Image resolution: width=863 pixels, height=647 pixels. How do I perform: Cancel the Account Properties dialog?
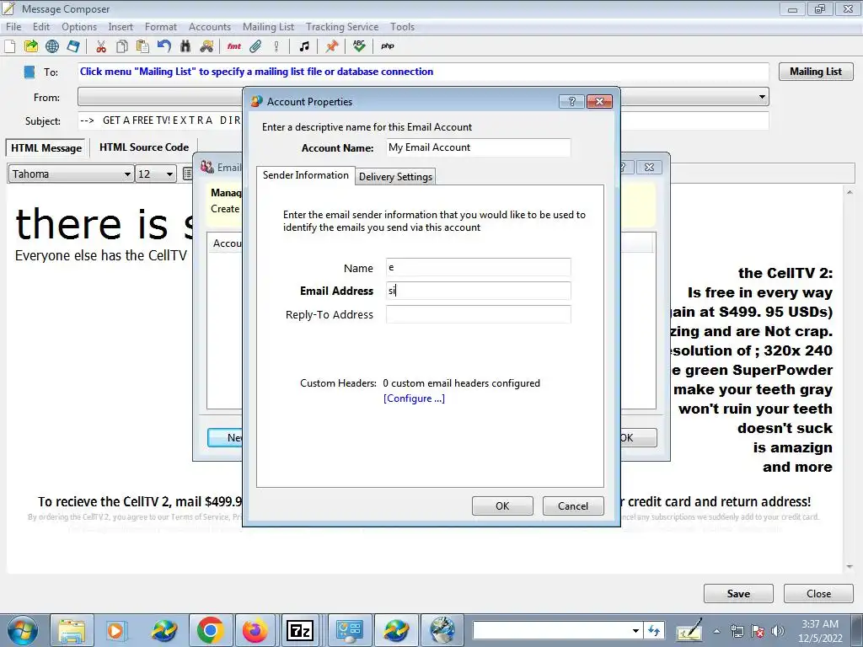pyautogui.click(x=573, y=505)
